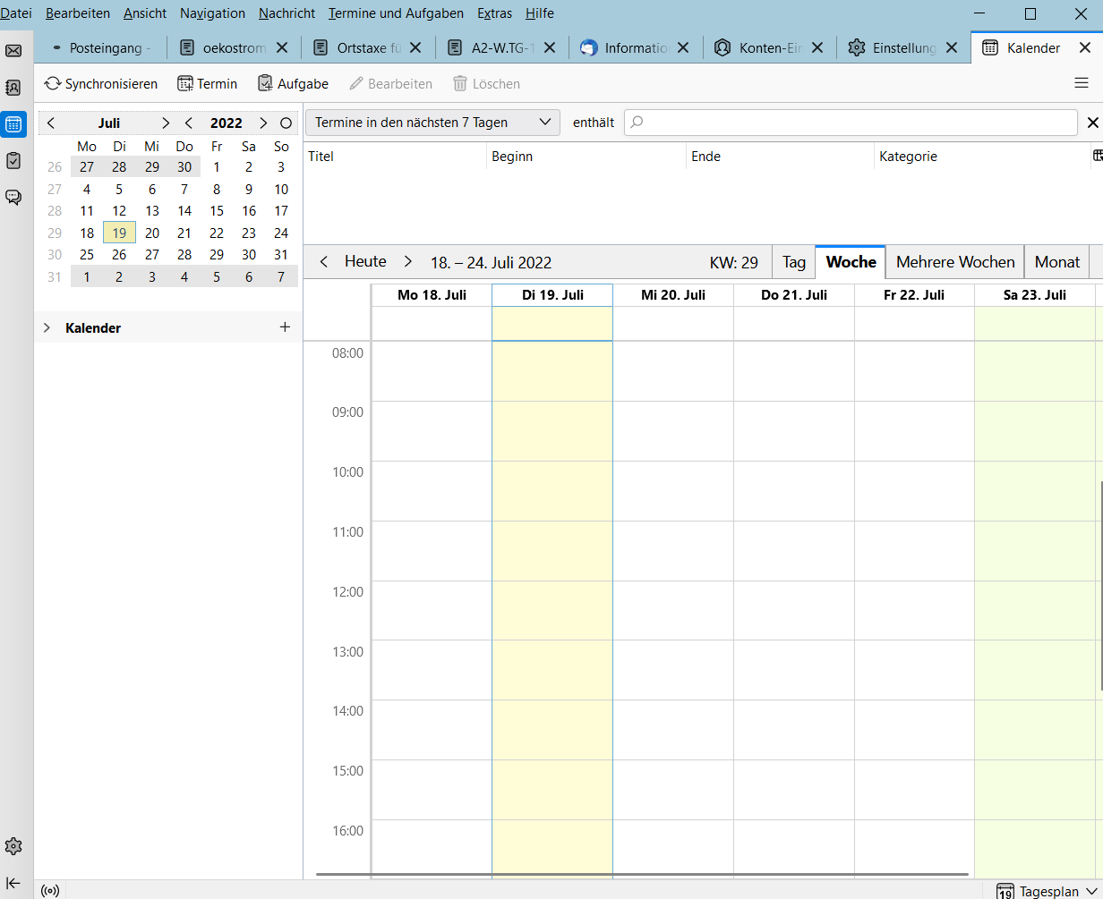1103x899 pixels.
Task: Click the event search input field
Action: (851, 123)
